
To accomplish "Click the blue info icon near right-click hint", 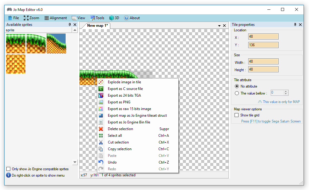I will click(x=9, y=175).
